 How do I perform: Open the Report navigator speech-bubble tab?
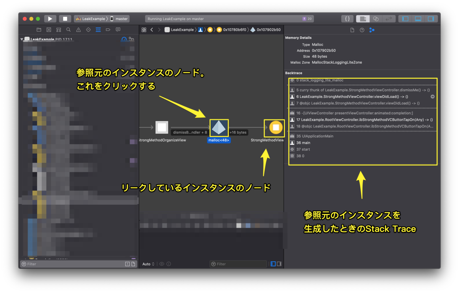point(118,29)
